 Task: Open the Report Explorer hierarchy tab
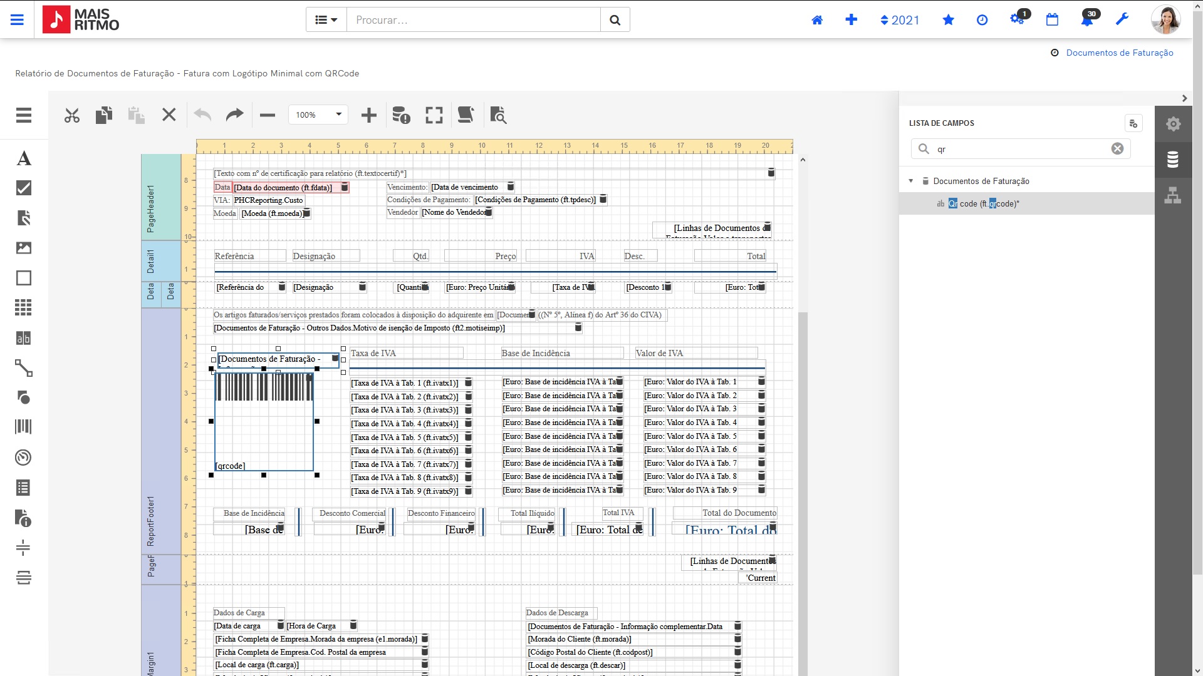click(1173, 195)
